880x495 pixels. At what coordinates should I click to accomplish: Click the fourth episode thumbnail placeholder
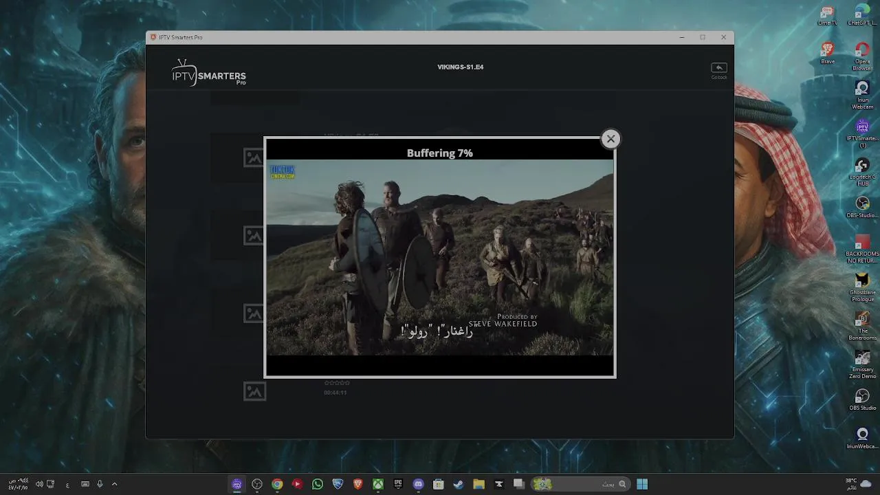point(254,391)
